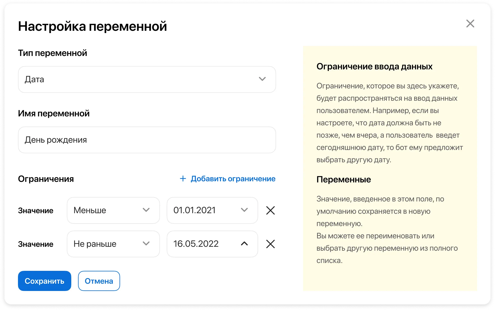Click the Настройка переменной title

(93, 26)
